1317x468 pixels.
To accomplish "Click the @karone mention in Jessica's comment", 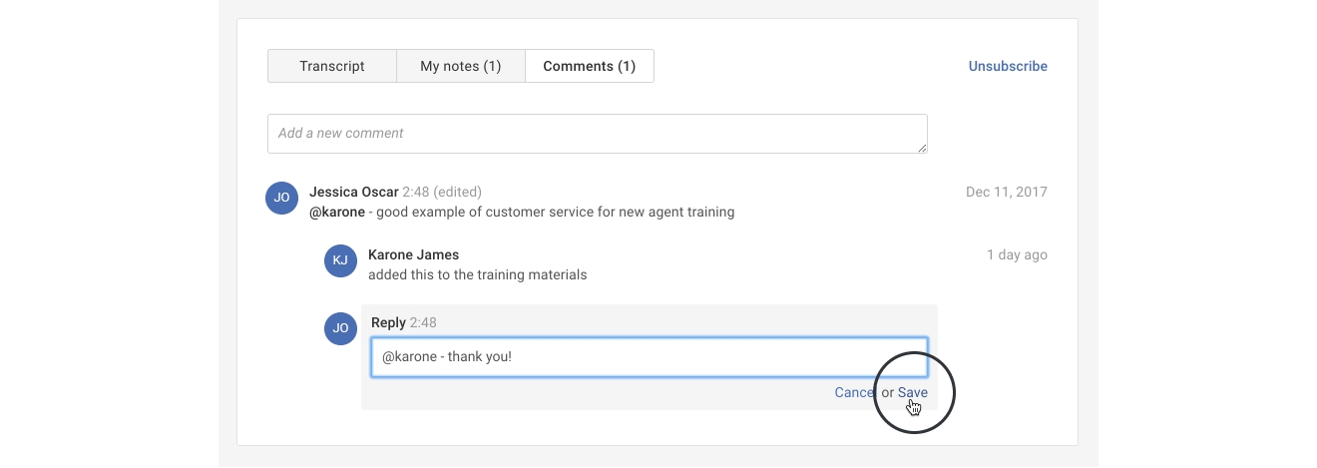I will tap(337, 213).
